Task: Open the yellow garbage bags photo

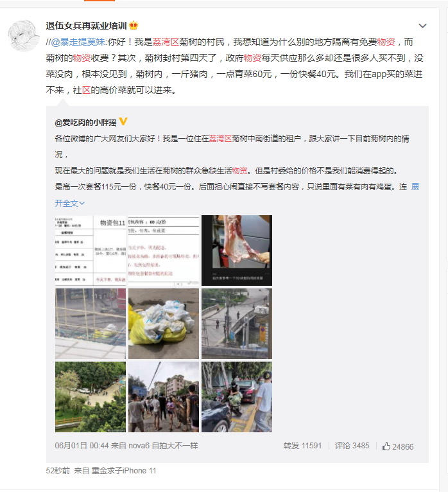Action: click(x=164, y=324)
